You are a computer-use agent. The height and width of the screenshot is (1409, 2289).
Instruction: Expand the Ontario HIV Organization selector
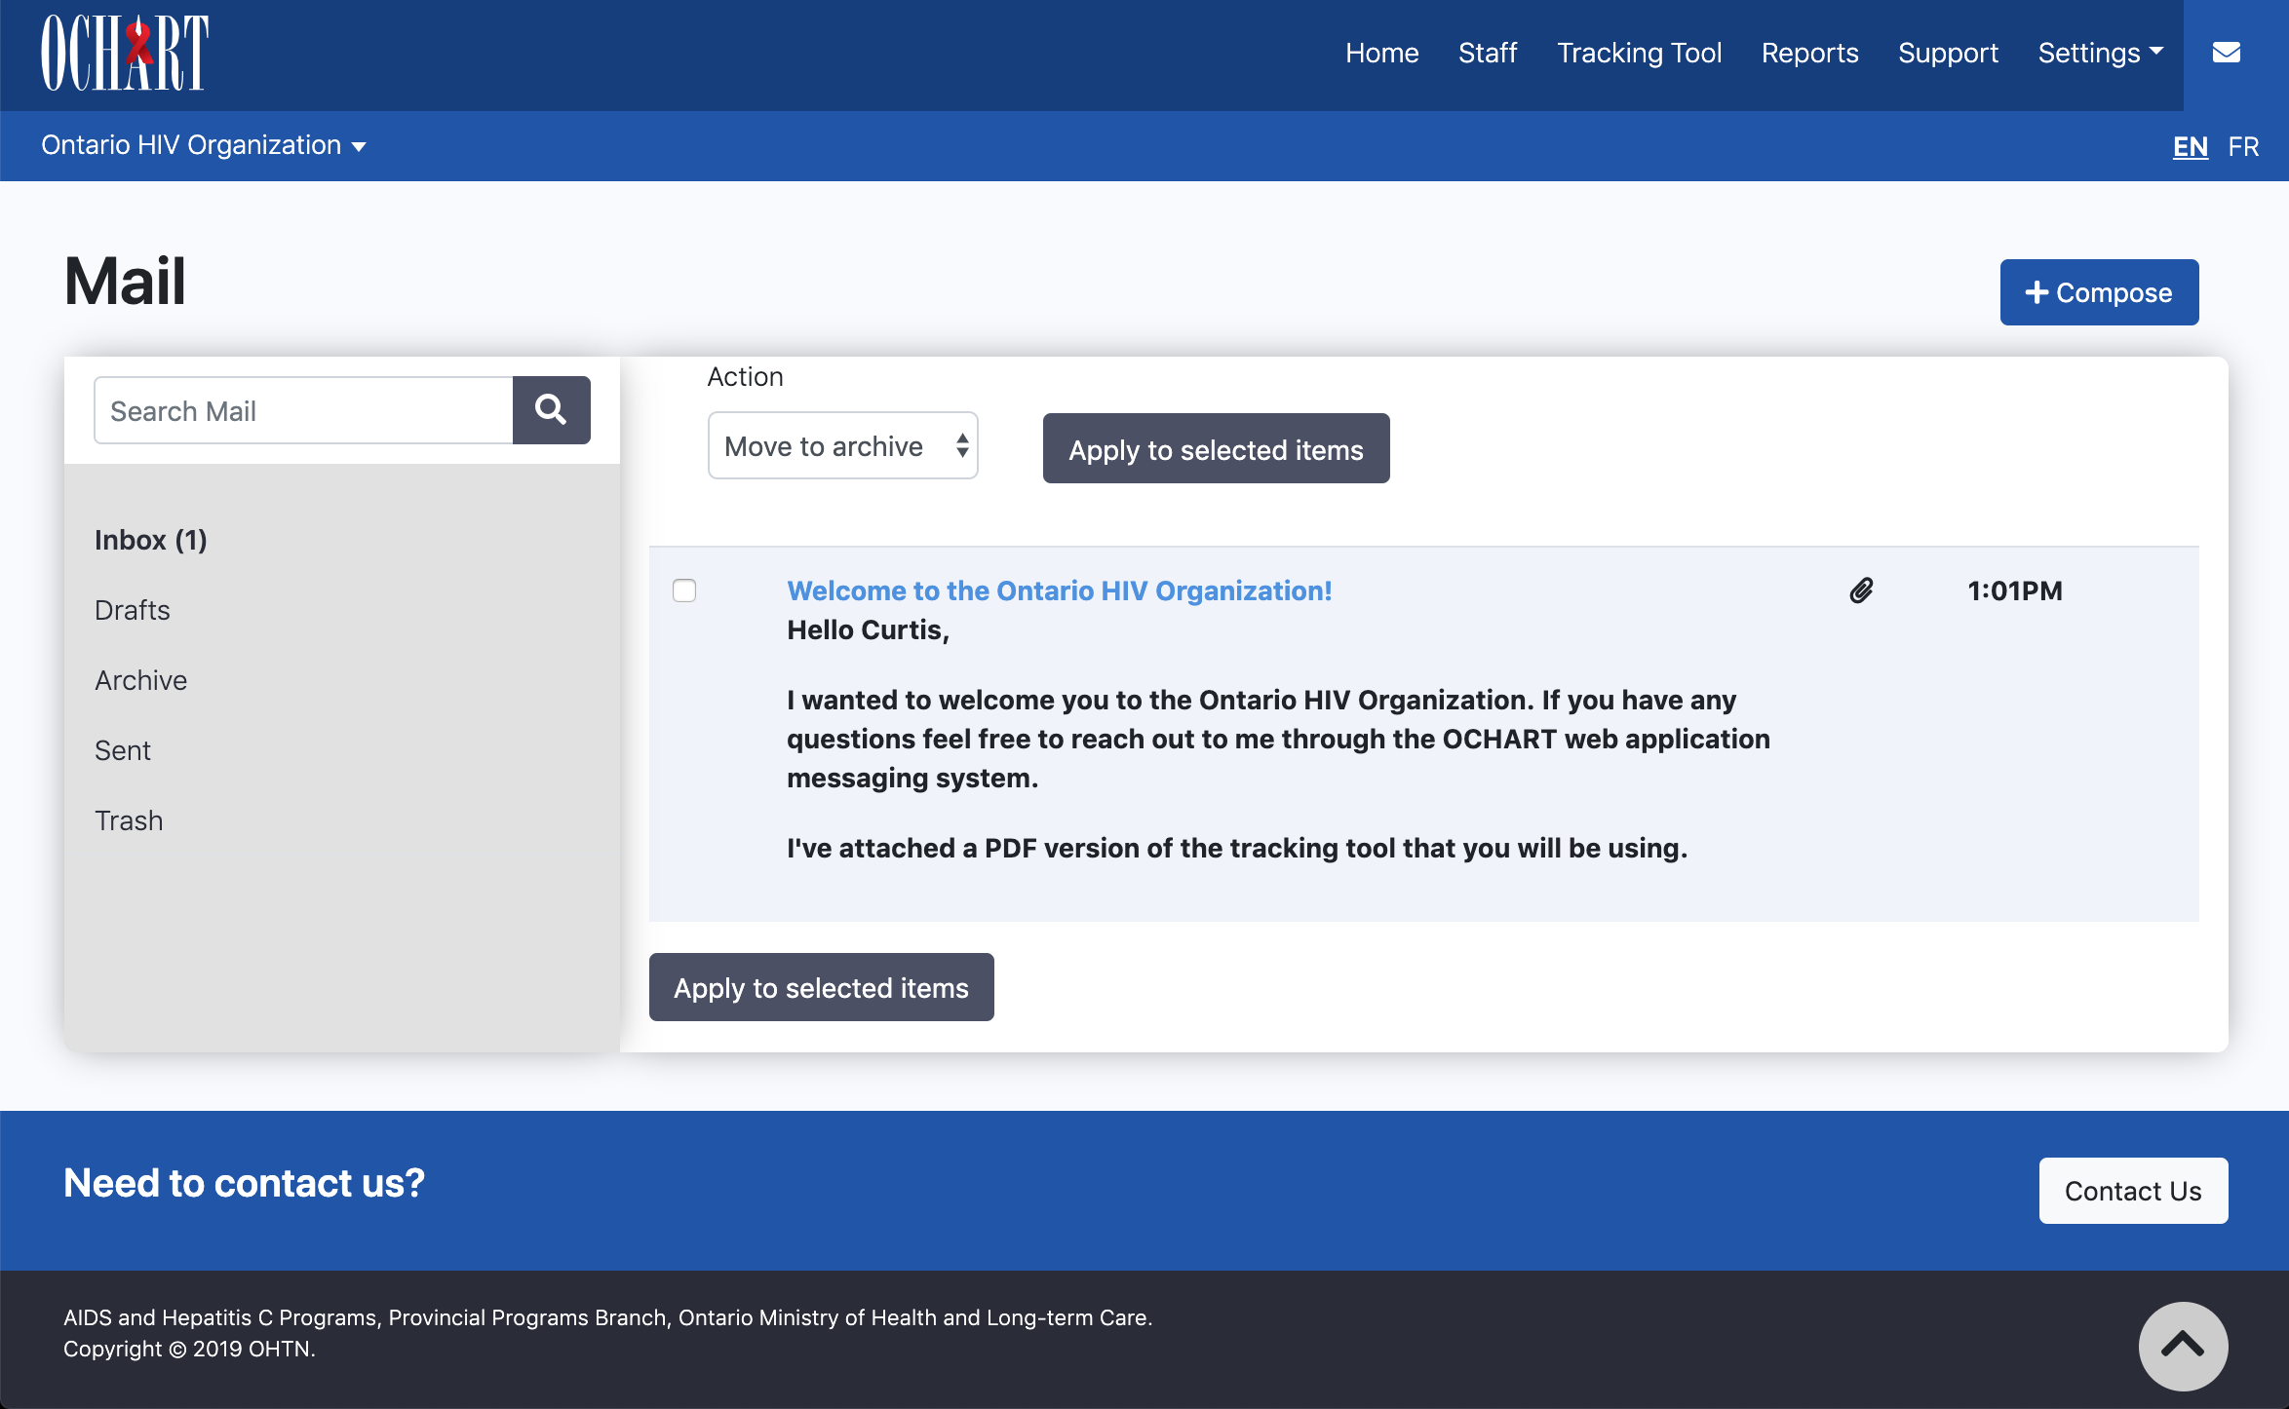click(201, 145)
